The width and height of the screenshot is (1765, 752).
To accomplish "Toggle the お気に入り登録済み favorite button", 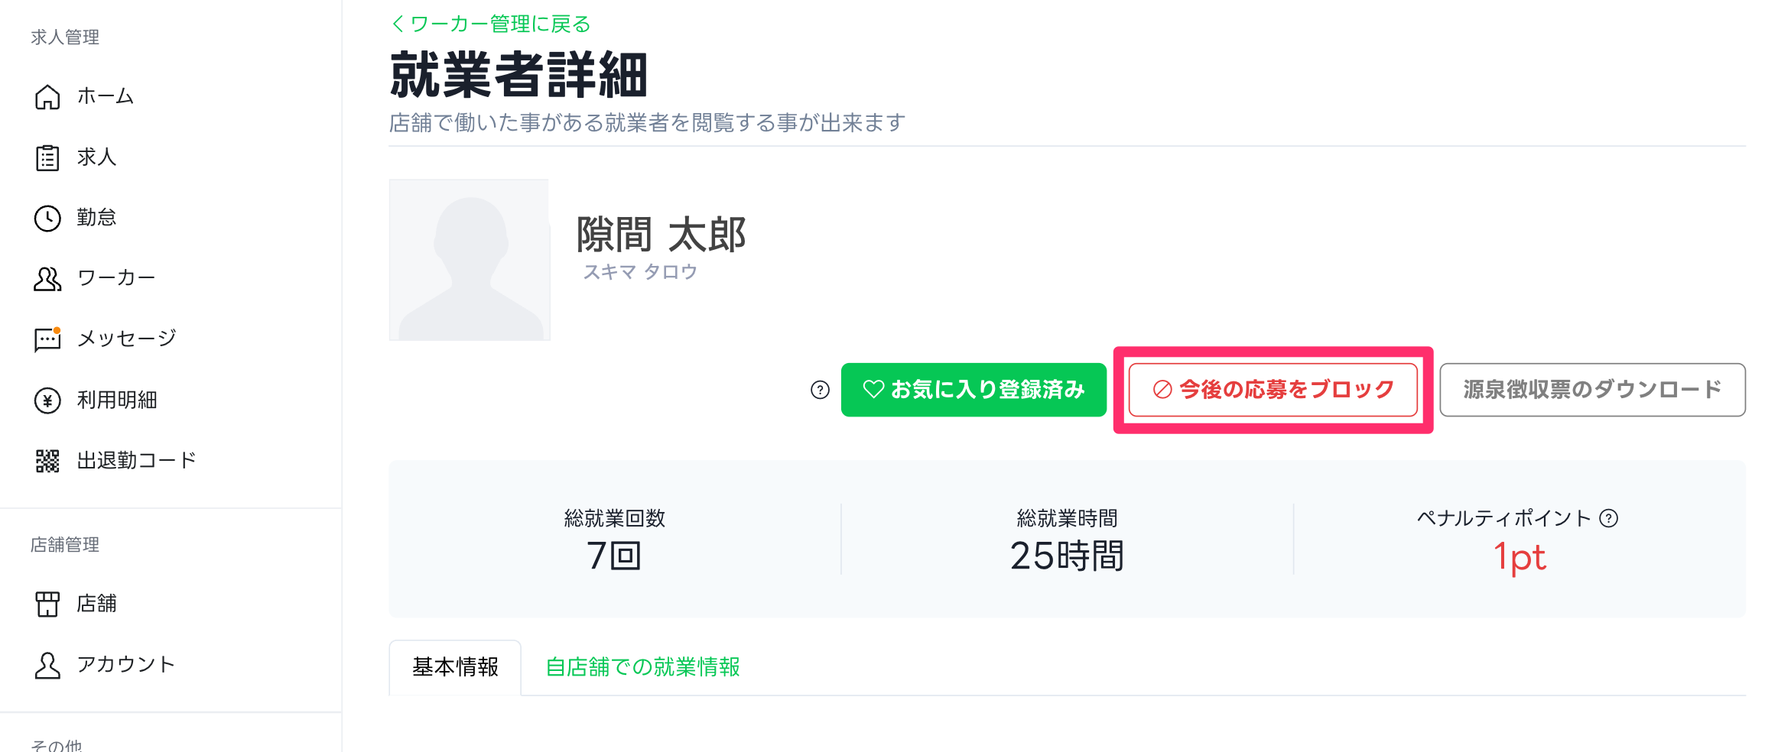I will click(974, 390).
